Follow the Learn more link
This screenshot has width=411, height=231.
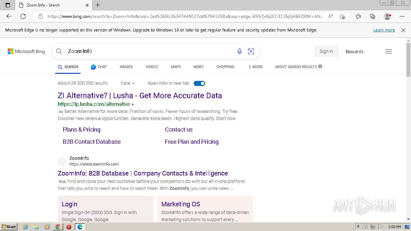coord(384,30)
